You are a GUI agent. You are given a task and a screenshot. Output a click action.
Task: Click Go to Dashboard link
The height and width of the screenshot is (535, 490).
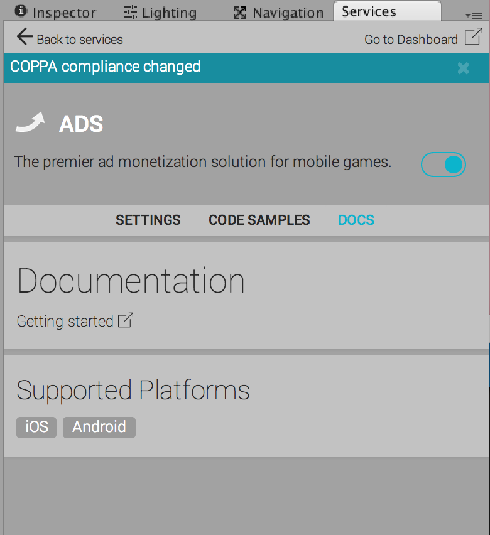click(411, 40)
